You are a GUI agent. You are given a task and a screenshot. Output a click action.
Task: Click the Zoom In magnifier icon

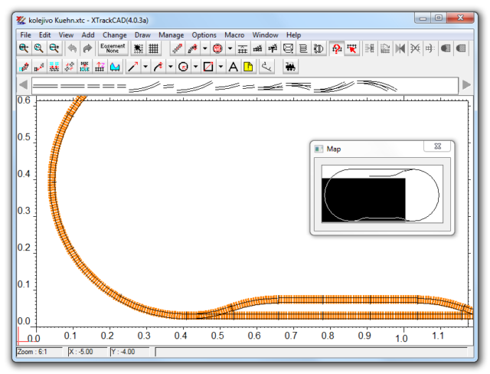click(x=24, y=48)
